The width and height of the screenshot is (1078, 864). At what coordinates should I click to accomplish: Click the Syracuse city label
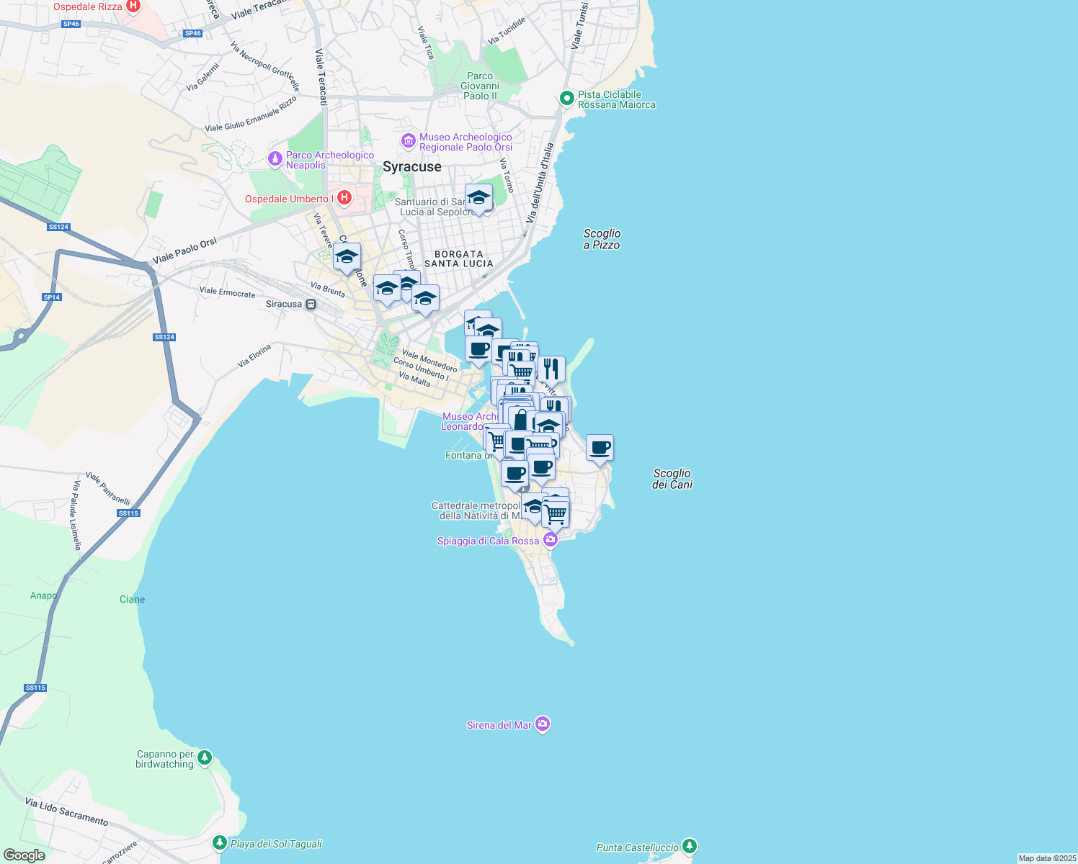[x=413, y=166]
